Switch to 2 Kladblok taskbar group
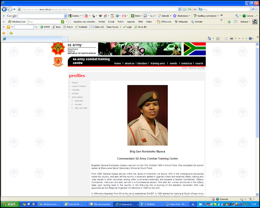260x208 pixels. (x=152, y=204)
